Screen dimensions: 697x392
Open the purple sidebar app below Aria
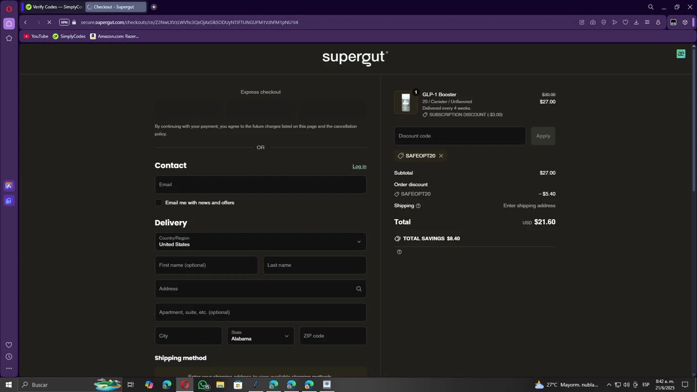(x=9, y=201)
